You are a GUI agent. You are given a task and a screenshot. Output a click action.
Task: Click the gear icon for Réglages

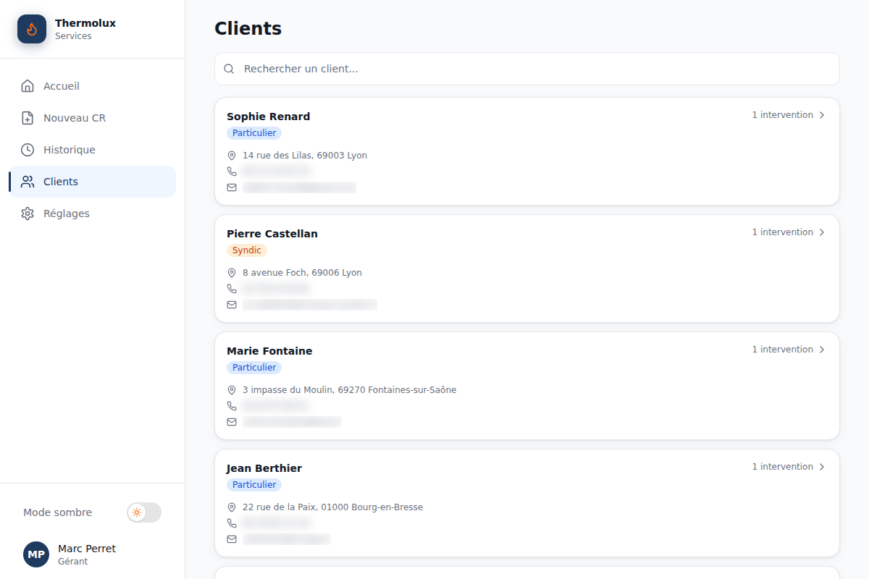[x=28, y=214]
